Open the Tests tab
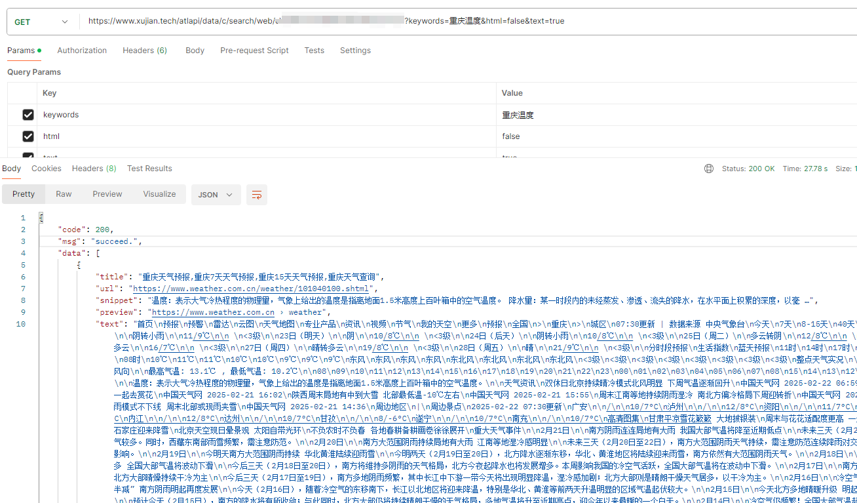 (314, 50)
